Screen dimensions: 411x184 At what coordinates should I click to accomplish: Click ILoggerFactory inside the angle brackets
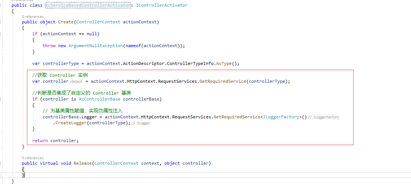click(281, 117)
